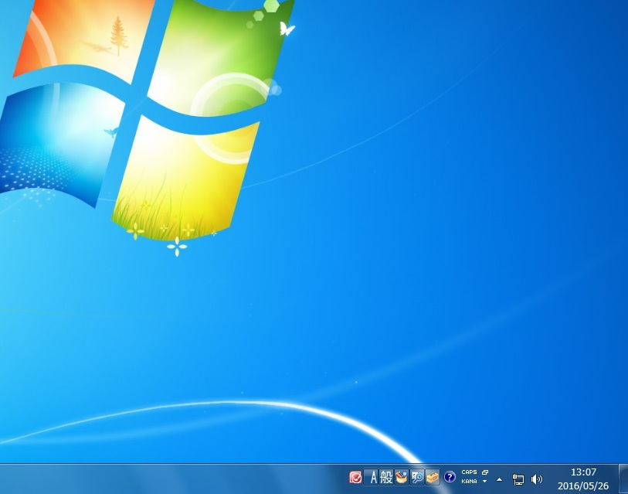Screen dimensions: 628x494
Task: Toggle the KANA lock indicator
Action: (x=469, y=481)
